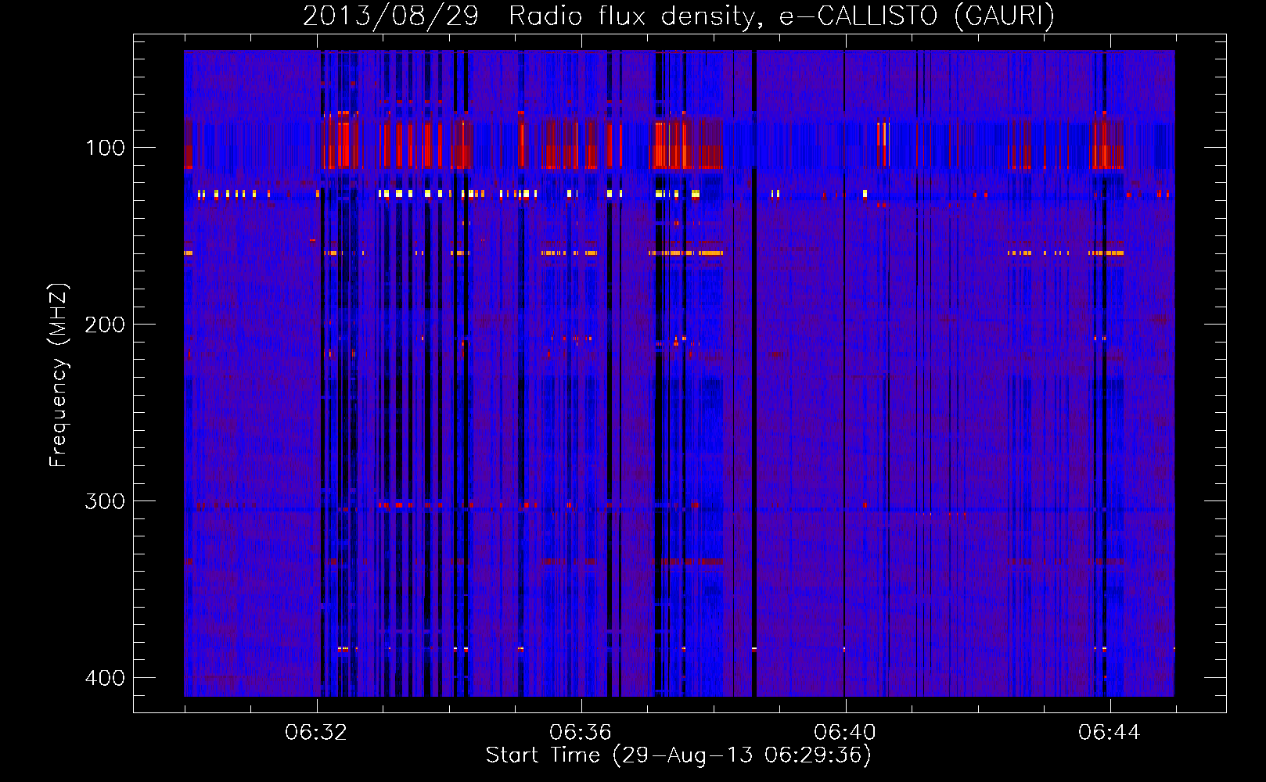Screen dimensions: 1266x782
Task: Click the 'Start Time (29-Aug-13 06:29:36)' label
Action: pos(678,755)
